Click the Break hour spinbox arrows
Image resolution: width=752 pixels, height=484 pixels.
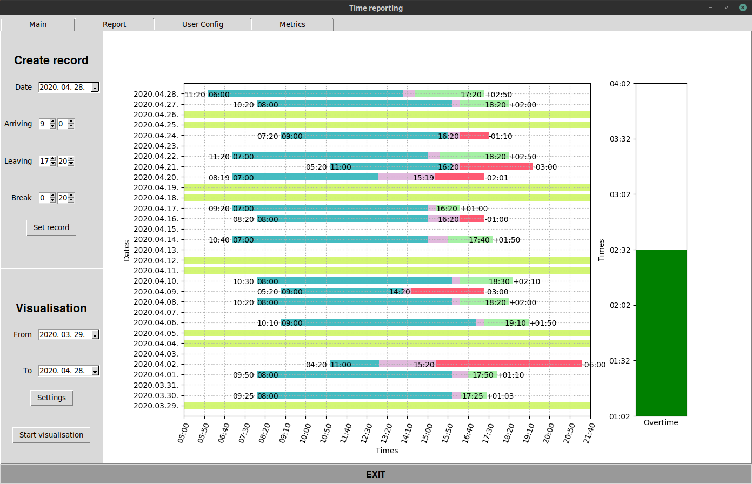click(x=52, y=198)
